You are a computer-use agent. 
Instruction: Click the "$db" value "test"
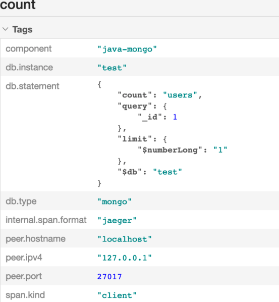(168, 172)
